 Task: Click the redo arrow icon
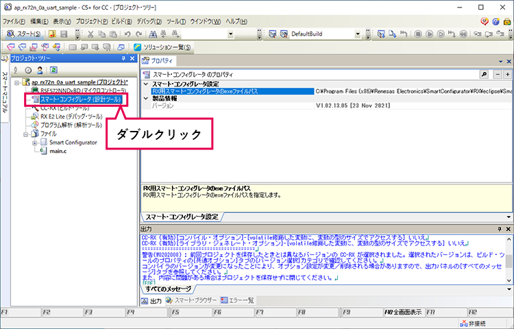pyautogui.click(x=139, y=34)
